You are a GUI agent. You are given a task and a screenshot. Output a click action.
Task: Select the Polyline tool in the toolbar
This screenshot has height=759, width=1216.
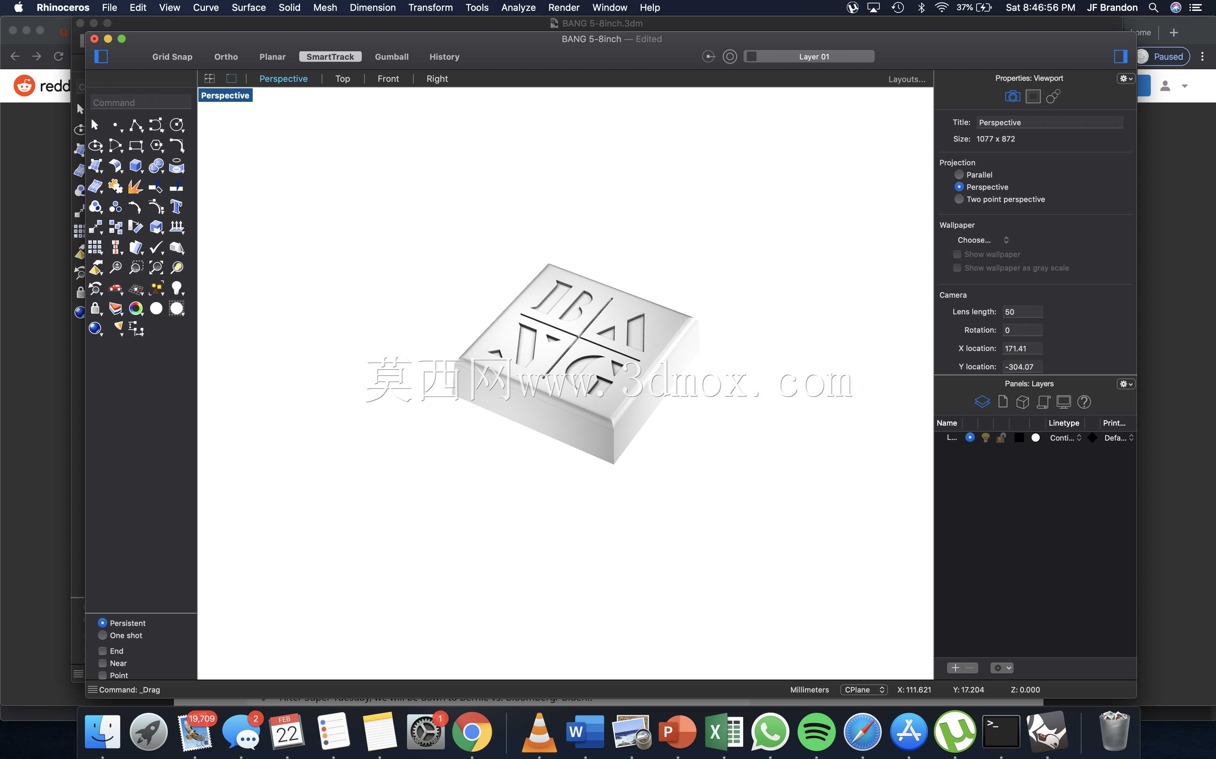click(x=136, y=125)
